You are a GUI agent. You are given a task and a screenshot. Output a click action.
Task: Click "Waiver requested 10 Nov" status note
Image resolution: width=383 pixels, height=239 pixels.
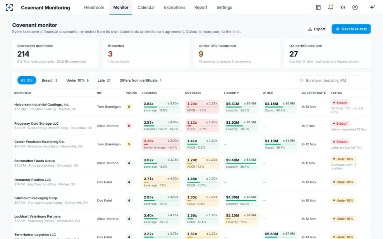pos(349,129)
